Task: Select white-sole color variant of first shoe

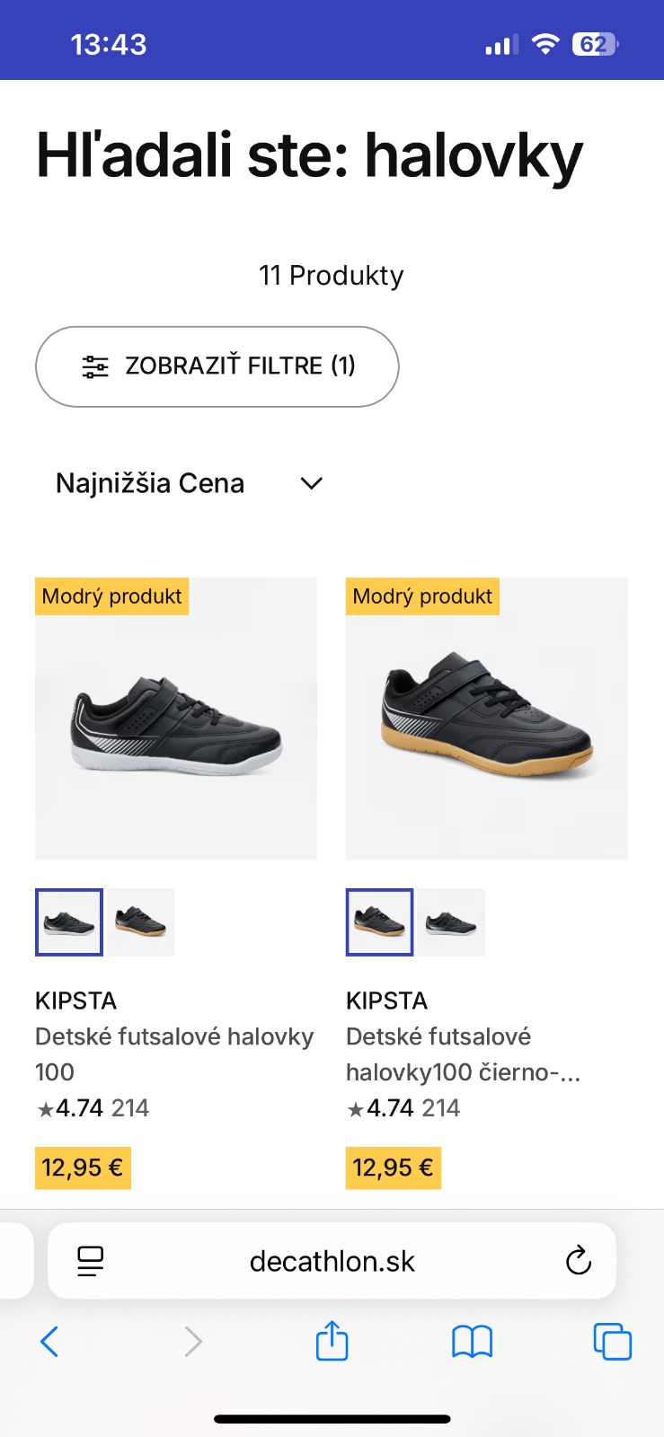Action: 69,922
